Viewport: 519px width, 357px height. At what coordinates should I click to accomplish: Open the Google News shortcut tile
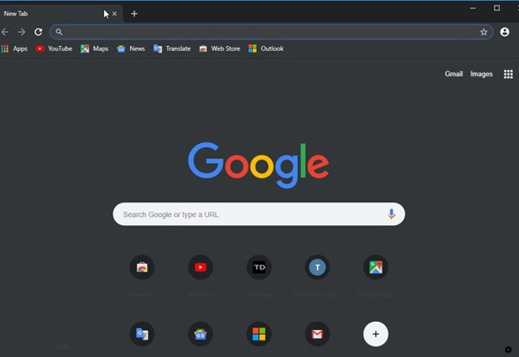point(200,334)
